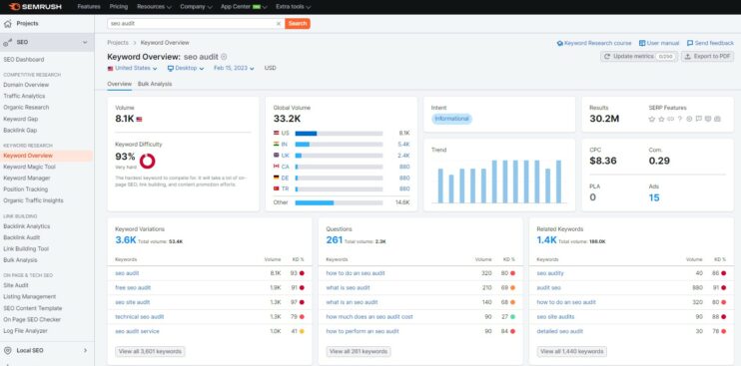Open the 1.4K Related Keywords count link
The width and height of the screenshot is (741, 366).
click(x=547, y=240)
